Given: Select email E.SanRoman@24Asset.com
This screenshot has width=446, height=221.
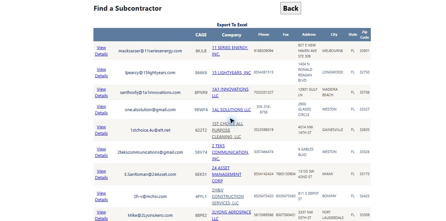Looking at the screenshot, I should [150, 175].
